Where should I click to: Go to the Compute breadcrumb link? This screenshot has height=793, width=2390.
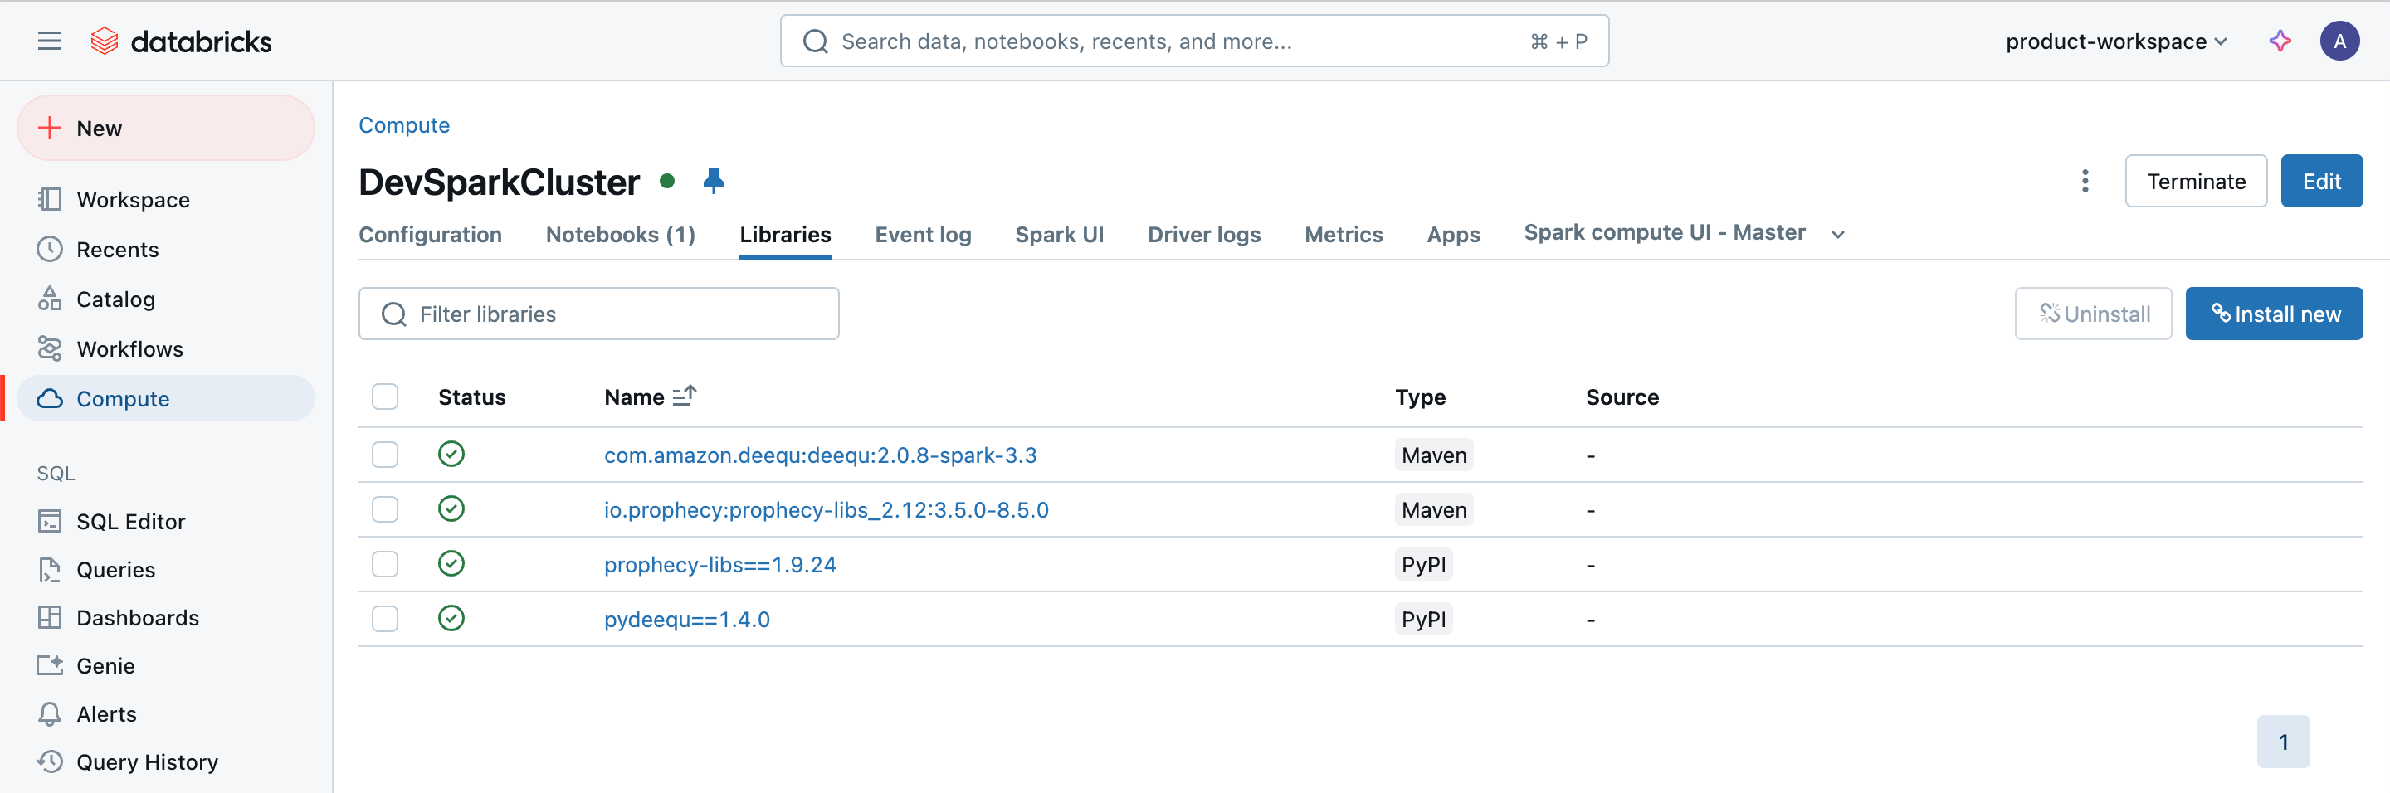point(404,125)
